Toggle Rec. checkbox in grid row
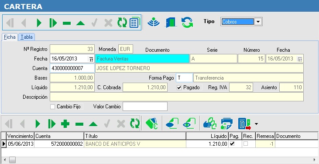The height and width of the screenshot is (164, 319). tap(246, 144)
